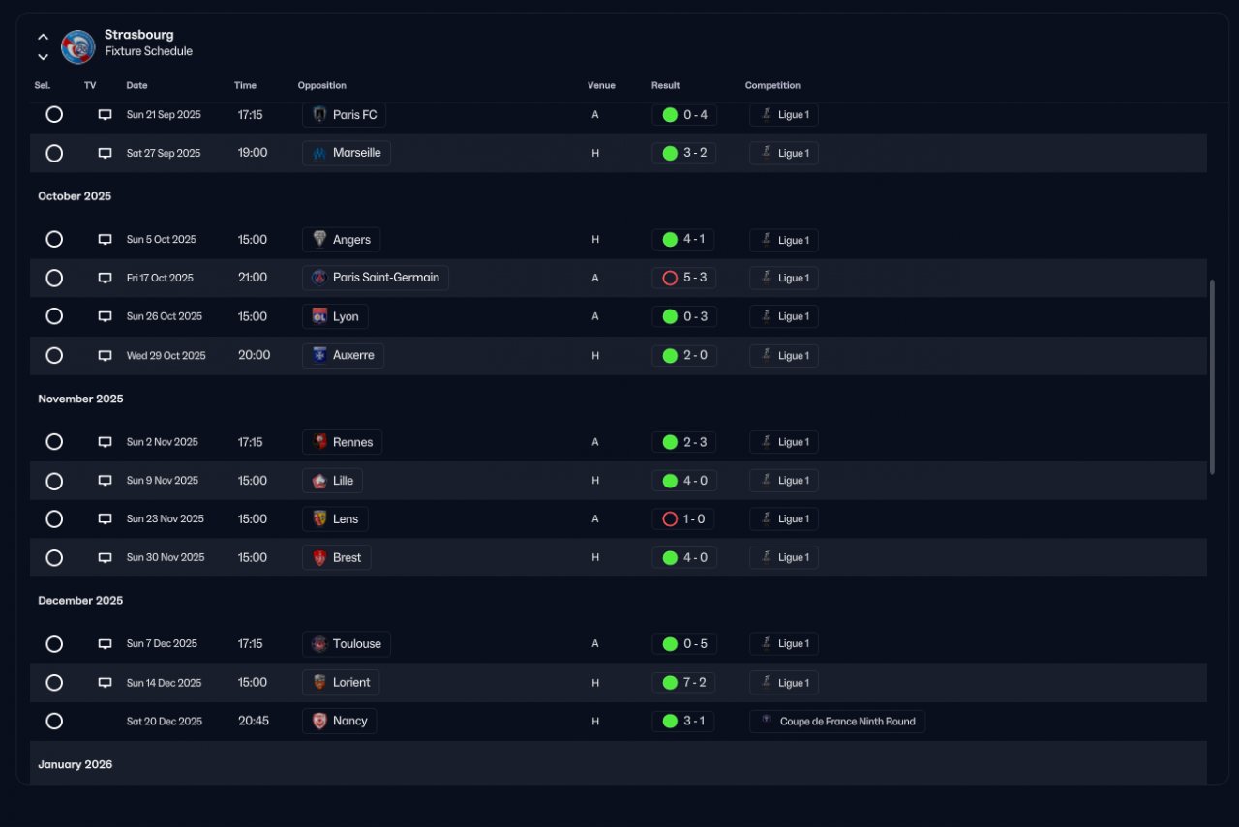Screen dimensions: 1239x827
Task: Click the Strasbourg club crest icon
Action: coord(77,46)
